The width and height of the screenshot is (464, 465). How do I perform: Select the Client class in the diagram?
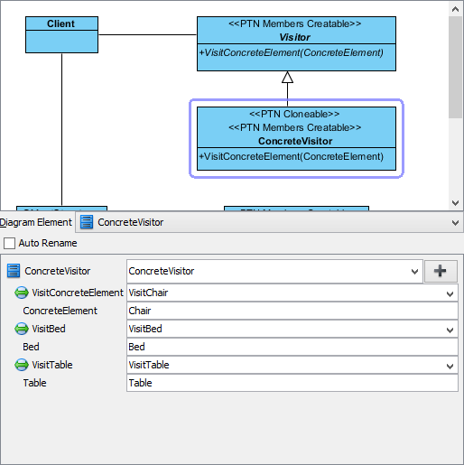[x=61, y=34]
